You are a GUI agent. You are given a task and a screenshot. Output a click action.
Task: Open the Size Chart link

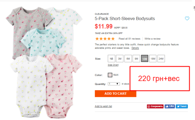pos(113,65)
